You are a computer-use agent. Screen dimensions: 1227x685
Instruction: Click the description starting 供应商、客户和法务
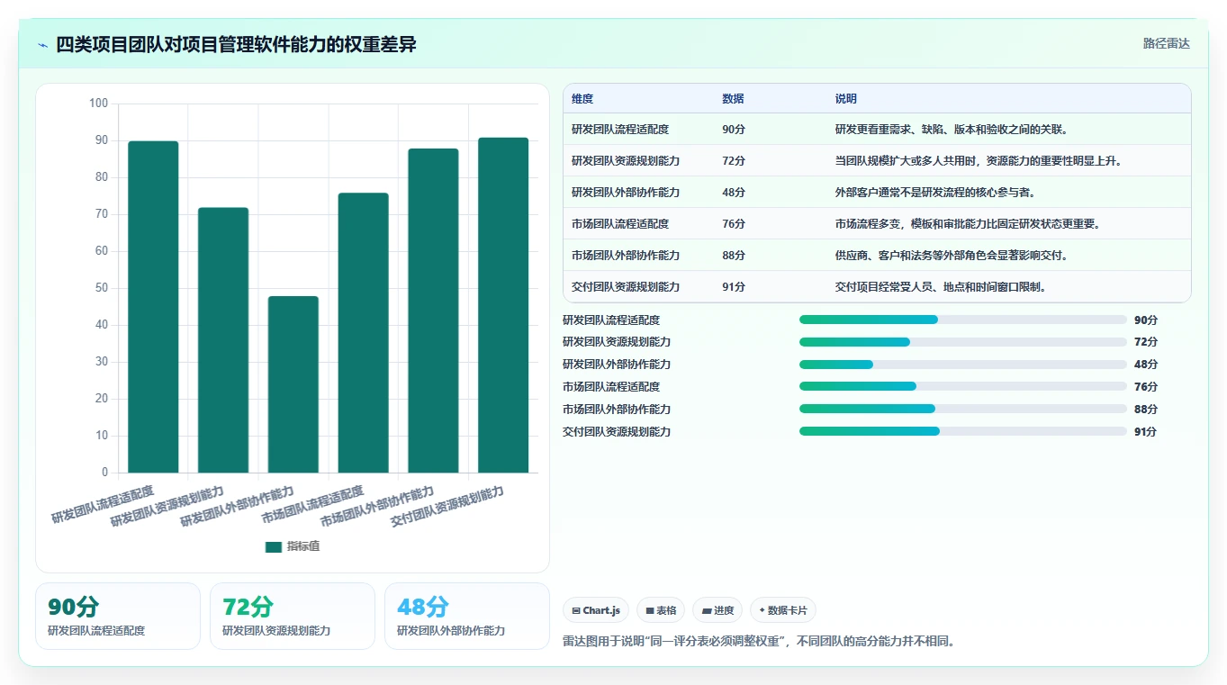(952, 256)
